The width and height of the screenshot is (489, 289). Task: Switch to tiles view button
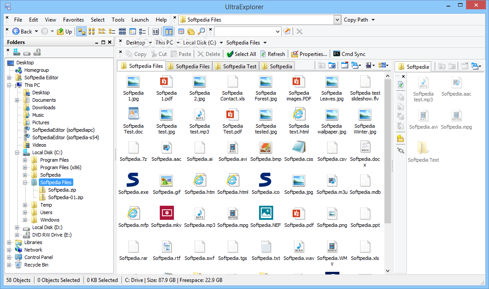[x=122, y=31]
